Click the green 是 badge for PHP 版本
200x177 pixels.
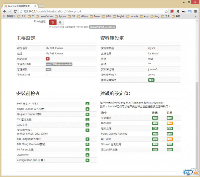87,104
